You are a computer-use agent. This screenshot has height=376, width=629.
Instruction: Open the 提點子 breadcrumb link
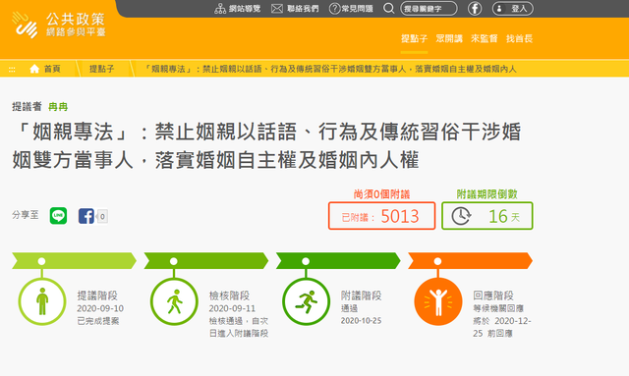tap(101, 69)
